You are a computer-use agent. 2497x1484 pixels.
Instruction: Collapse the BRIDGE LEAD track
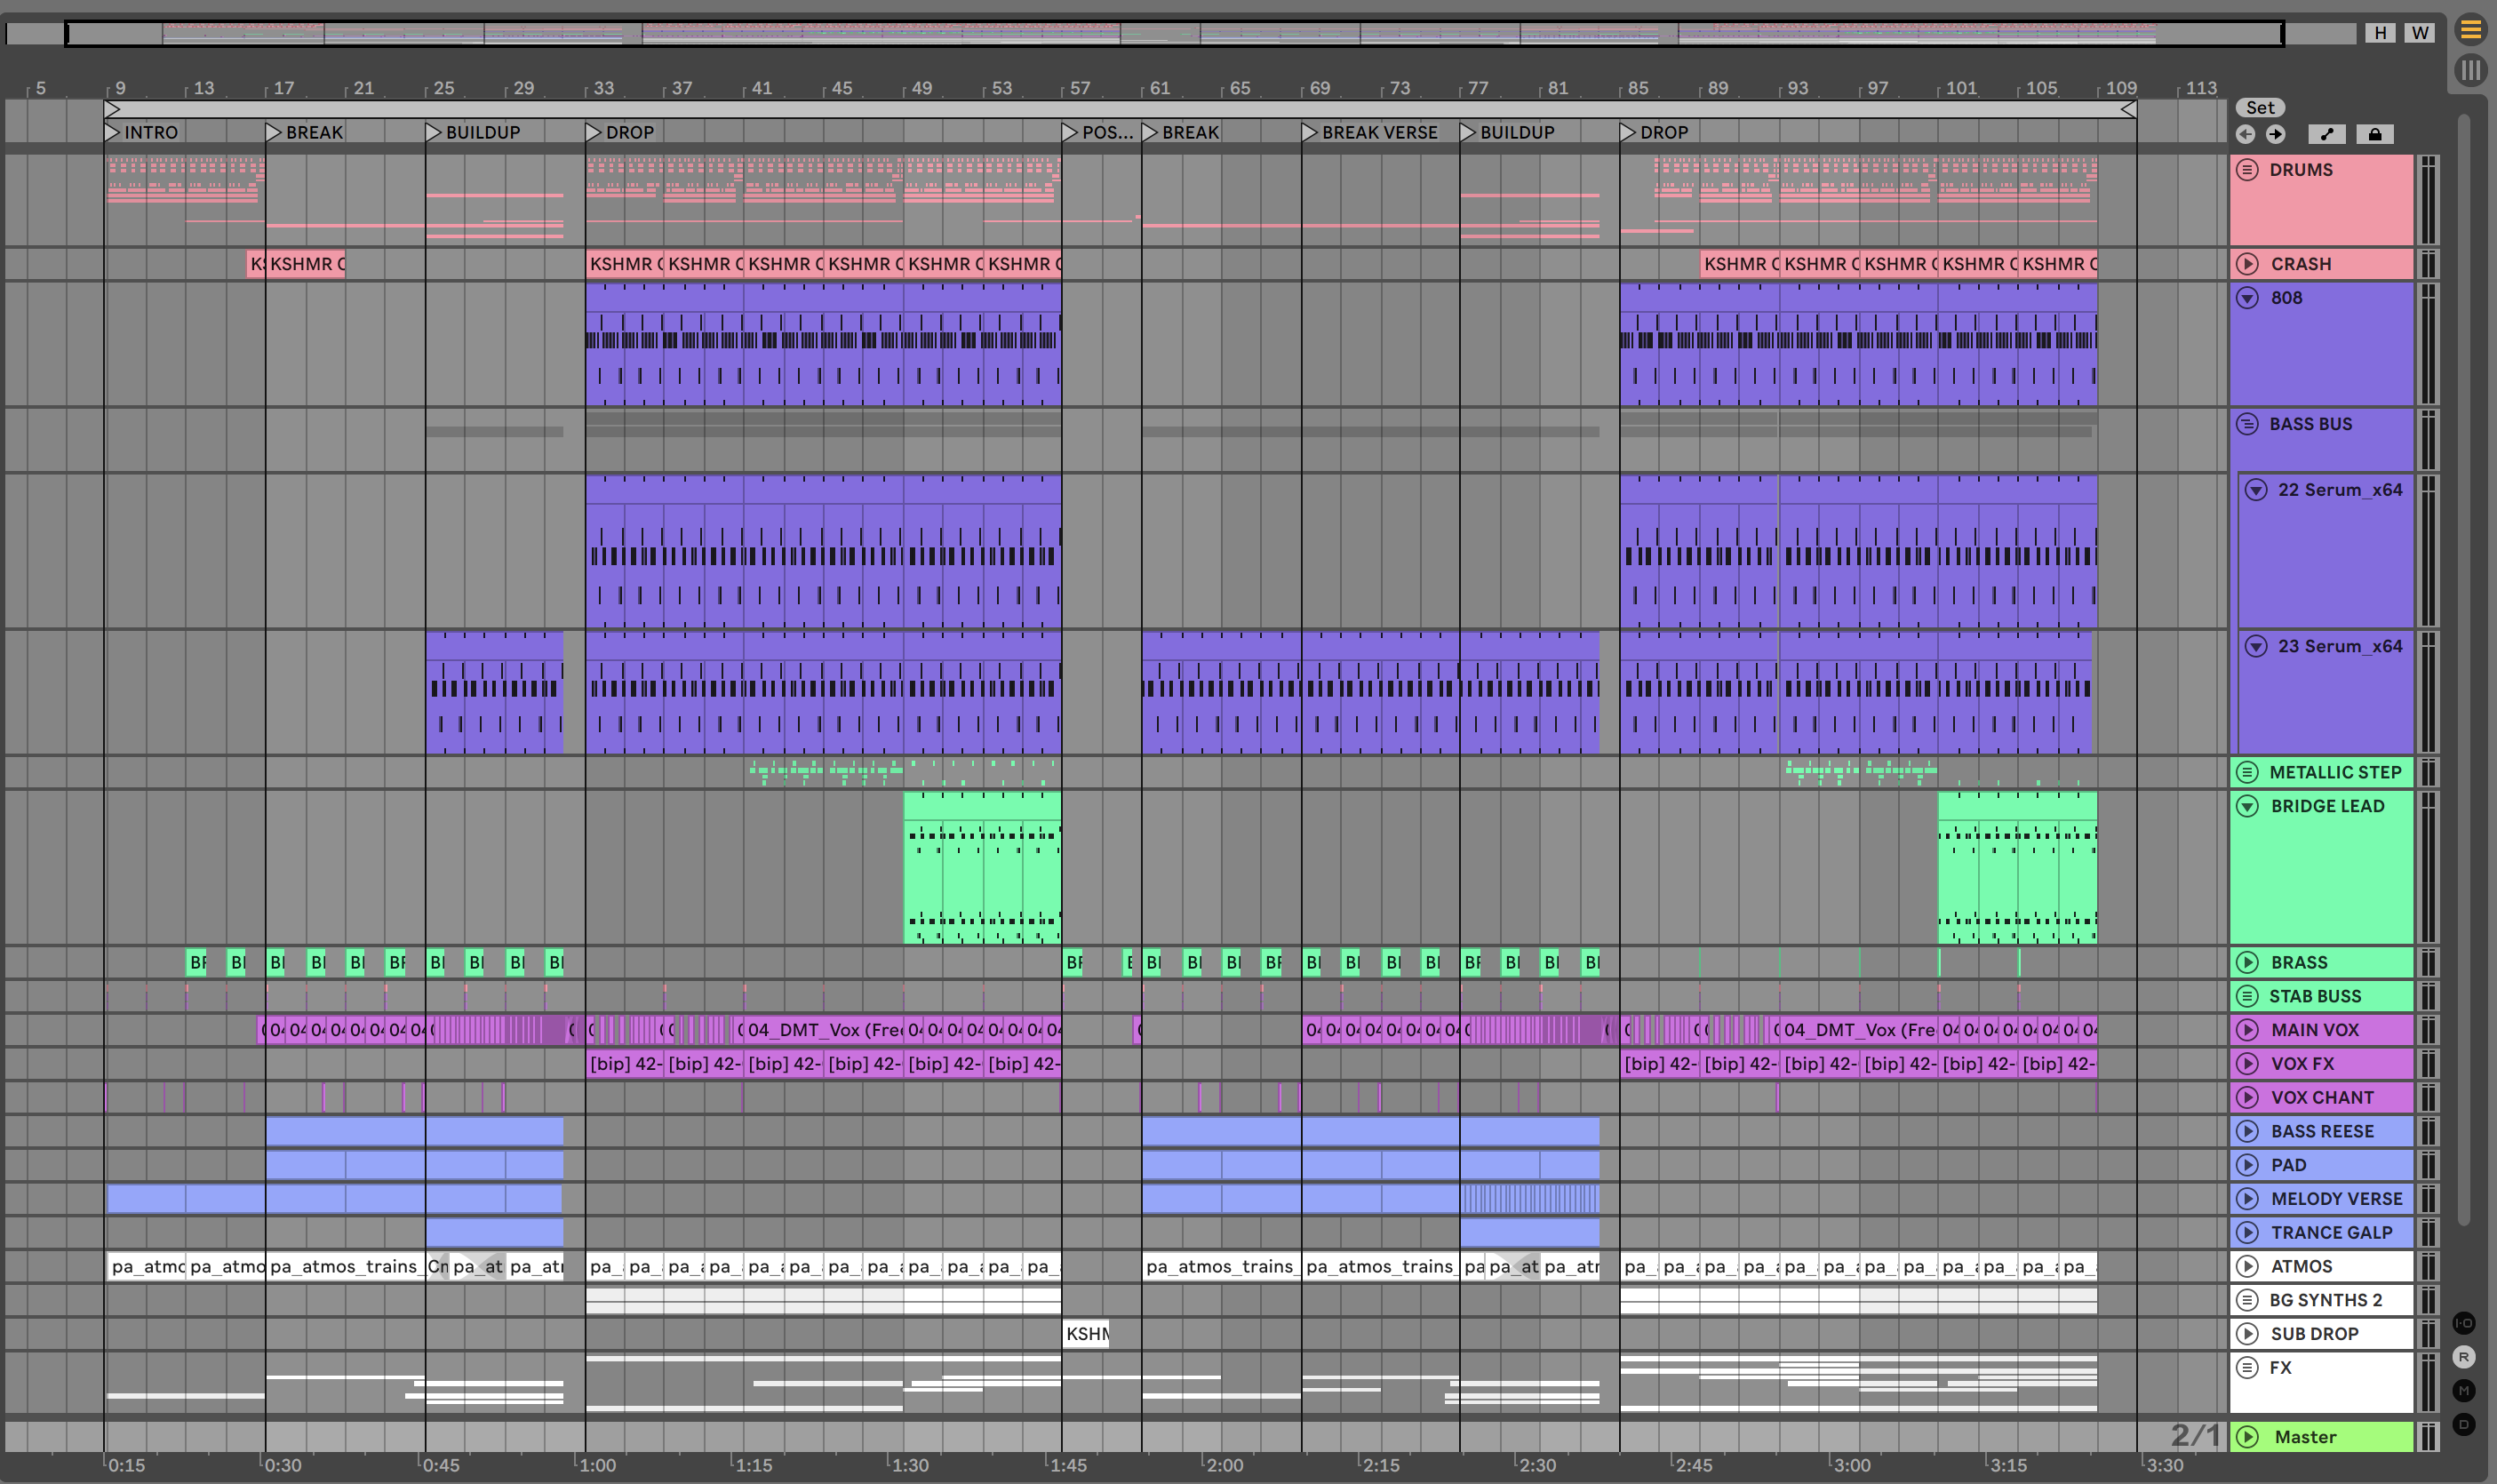click(x=2247, y=806)
